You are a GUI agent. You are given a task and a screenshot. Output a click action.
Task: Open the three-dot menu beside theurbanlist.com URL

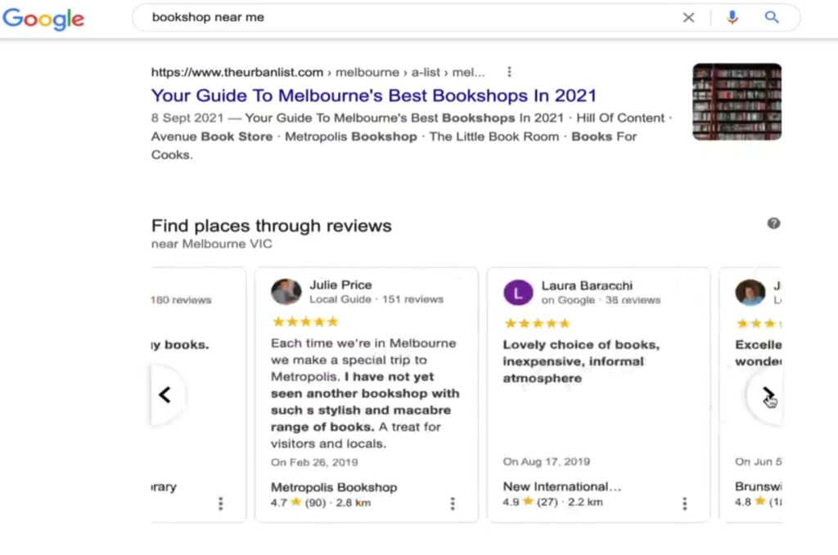coord(509,71)
